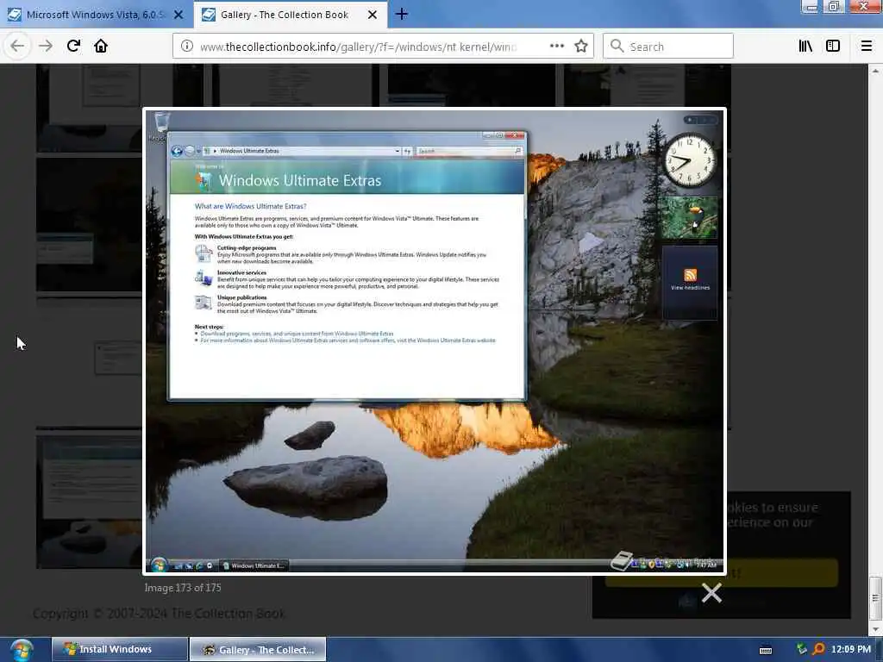883x662 pixels.
Task: Focus the browser Search box
Action: (668, 47)
